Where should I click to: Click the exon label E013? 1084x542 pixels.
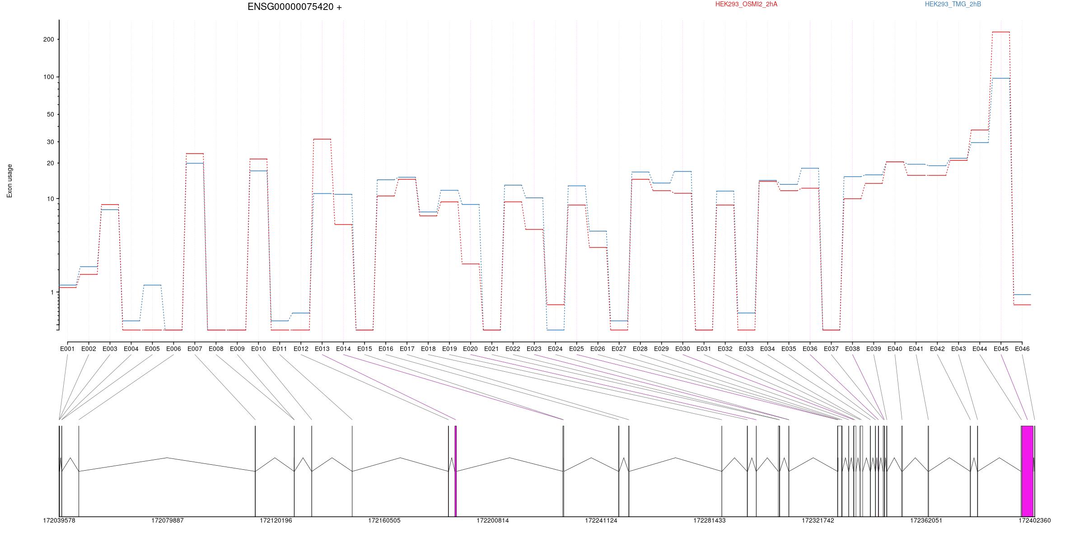322,349
